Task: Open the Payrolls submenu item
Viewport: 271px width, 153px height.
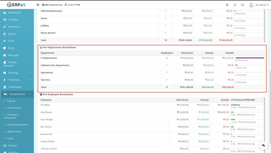Action: tap(11, 101)
